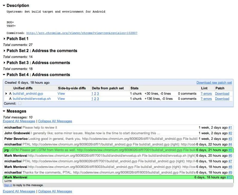238x195 pixels.
Task: Expand John Grabowski's message
Action: [x=118, y=133]
